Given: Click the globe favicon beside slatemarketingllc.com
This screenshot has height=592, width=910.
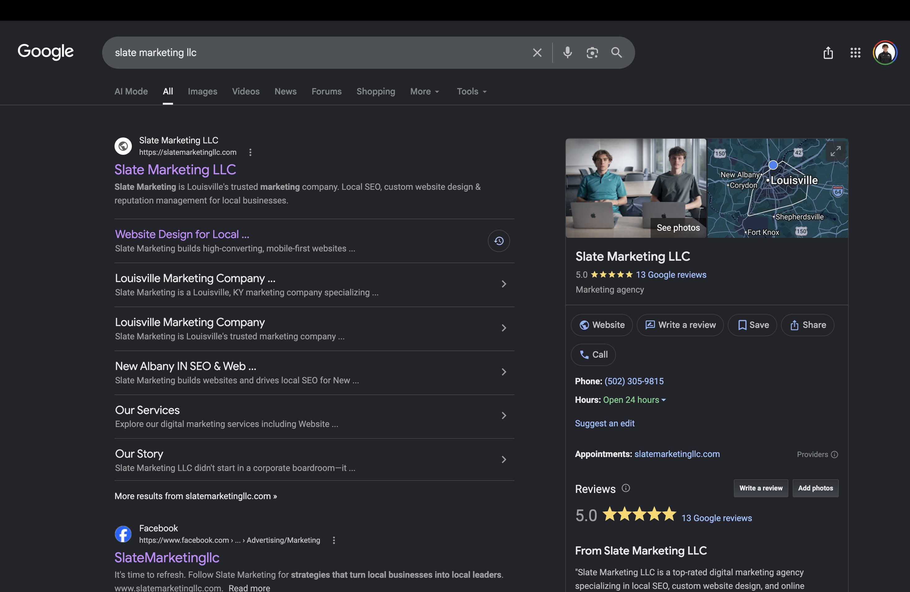Looking at the screenshot, I should click(123, 146).
